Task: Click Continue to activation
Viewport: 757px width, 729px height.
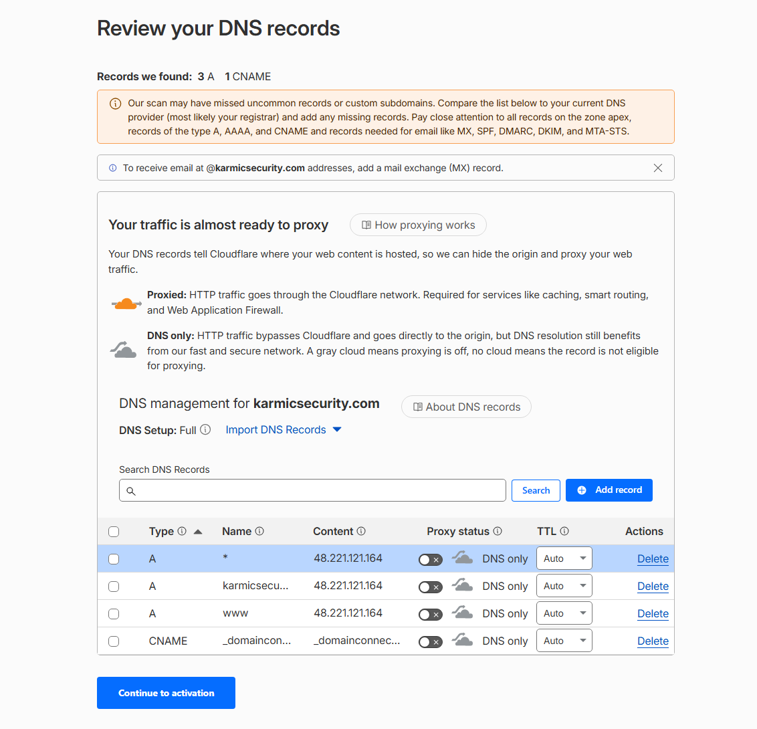Action: (x=166, y=693)
